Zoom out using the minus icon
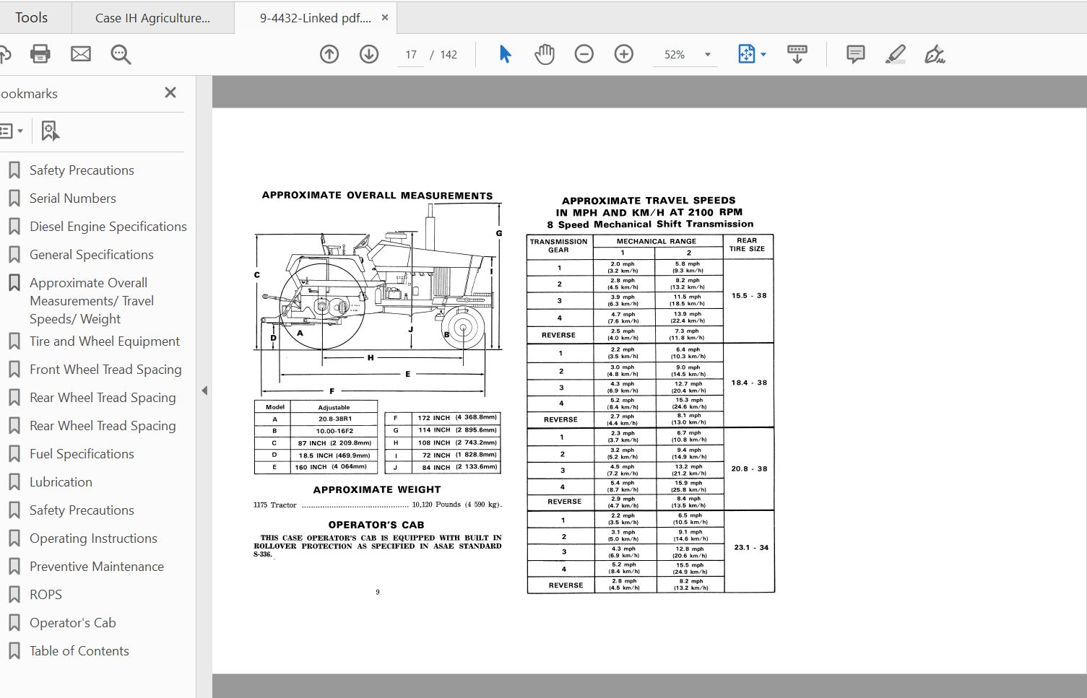 pyautogui.click(x=584, y=53)
